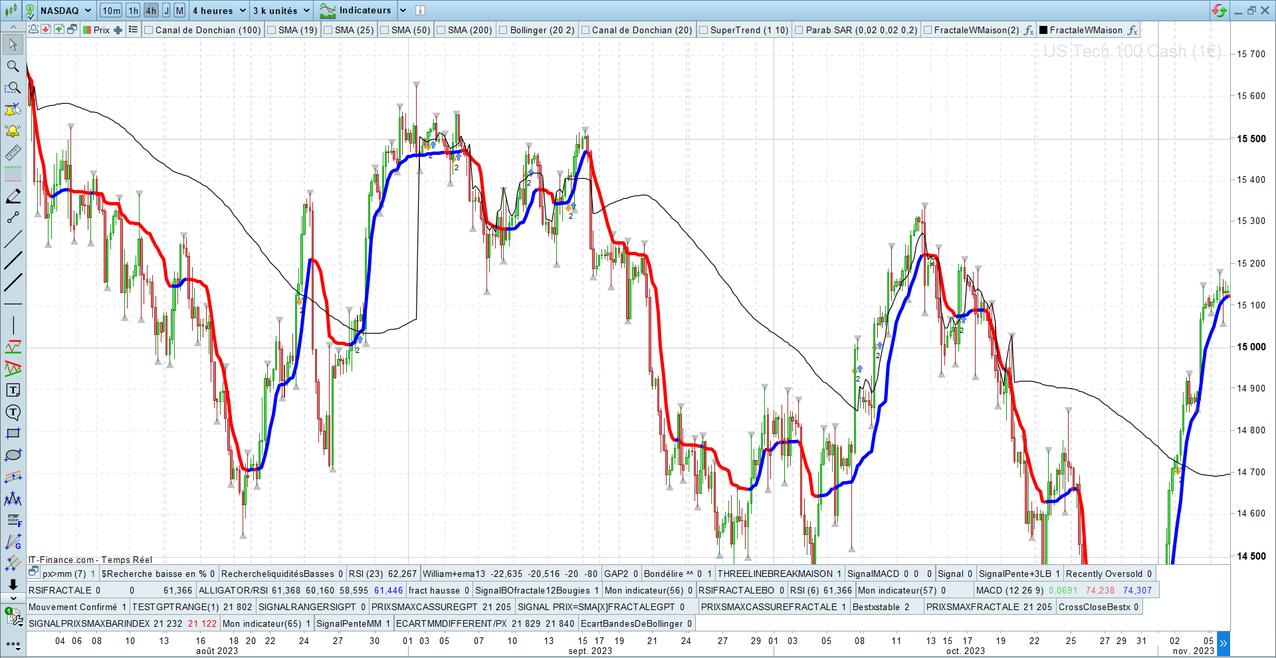
Task: Enable the SMA (200) checkbox
Action: [441, 30]
